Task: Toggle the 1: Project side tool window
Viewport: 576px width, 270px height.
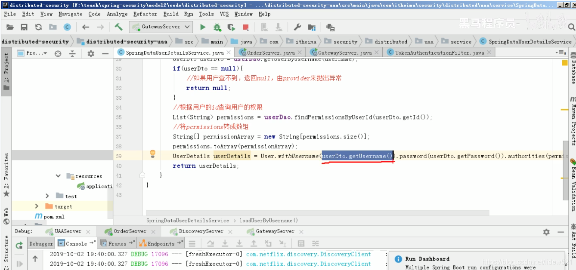Action: [x=6, y=71]
